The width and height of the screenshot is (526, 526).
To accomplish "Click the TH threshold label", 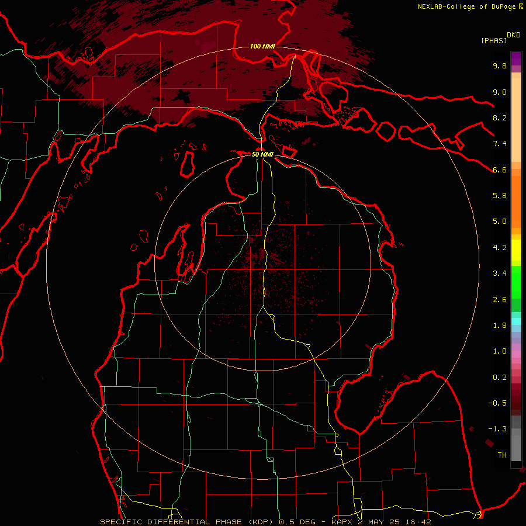I will click(x=502, y=455).
